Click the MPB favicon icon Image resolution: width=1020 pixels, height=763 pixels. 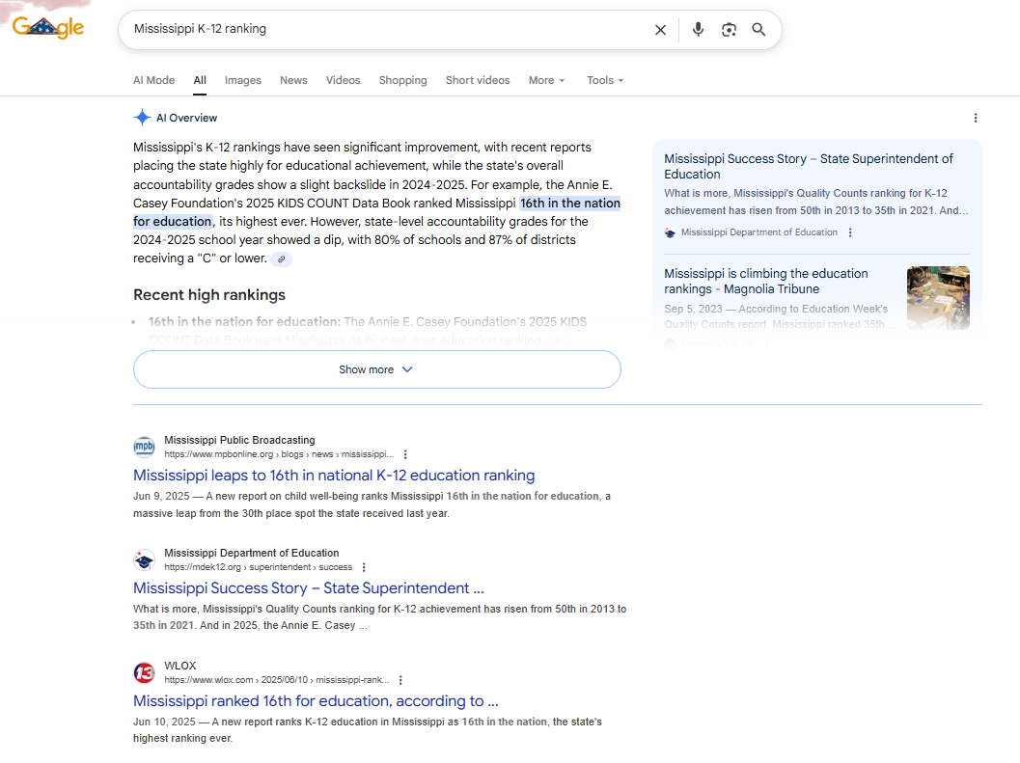[145, 447]
